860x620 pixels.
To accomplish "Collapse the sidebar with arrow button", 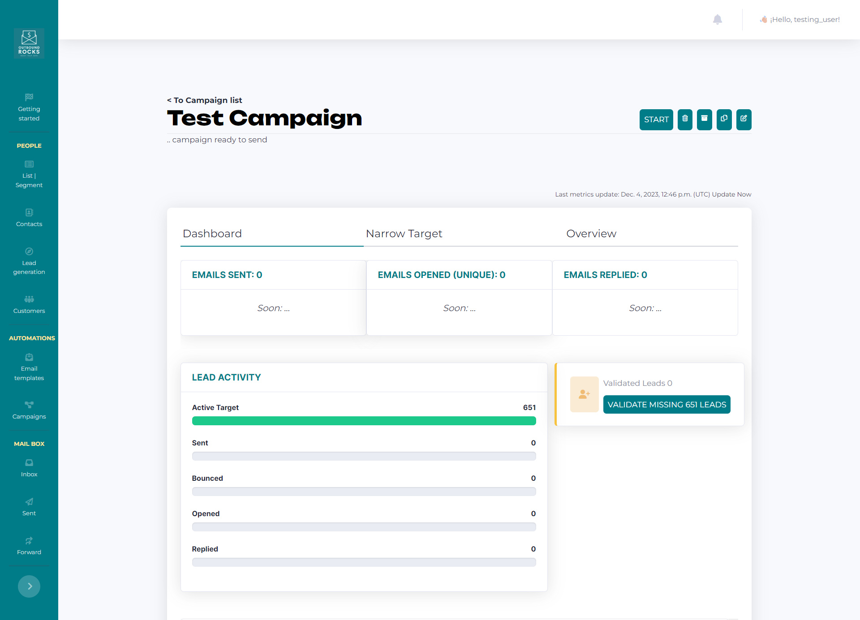I will click(x=29, y=586).
